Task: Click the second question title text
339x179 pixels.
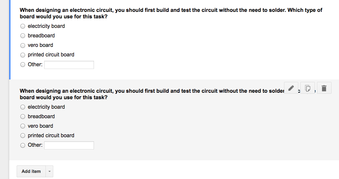Action: pos(152,94)
